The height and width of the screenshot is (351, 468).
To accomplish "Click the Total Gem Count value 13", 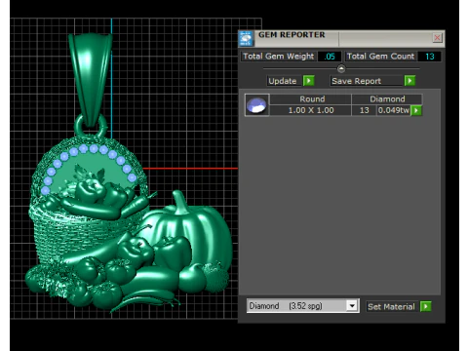I will [x=429, y=57].
